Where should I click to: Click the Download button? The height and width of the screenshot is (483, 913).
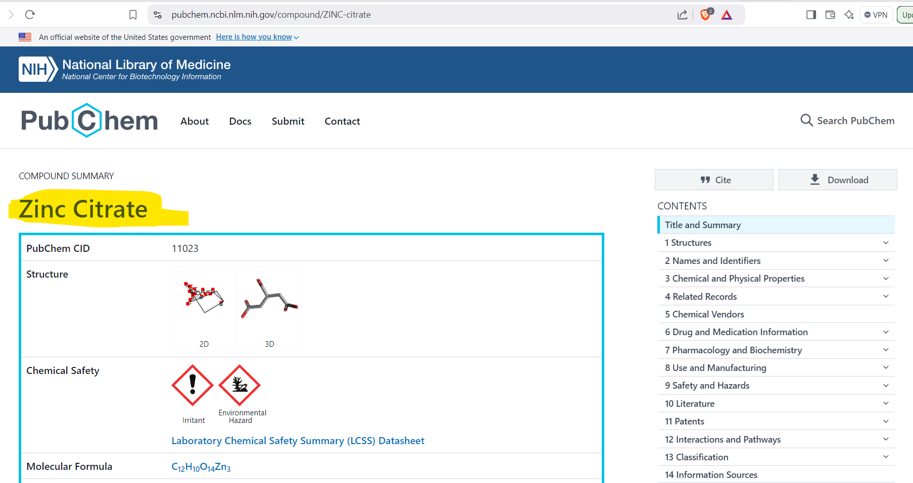[x=838, y=180]
